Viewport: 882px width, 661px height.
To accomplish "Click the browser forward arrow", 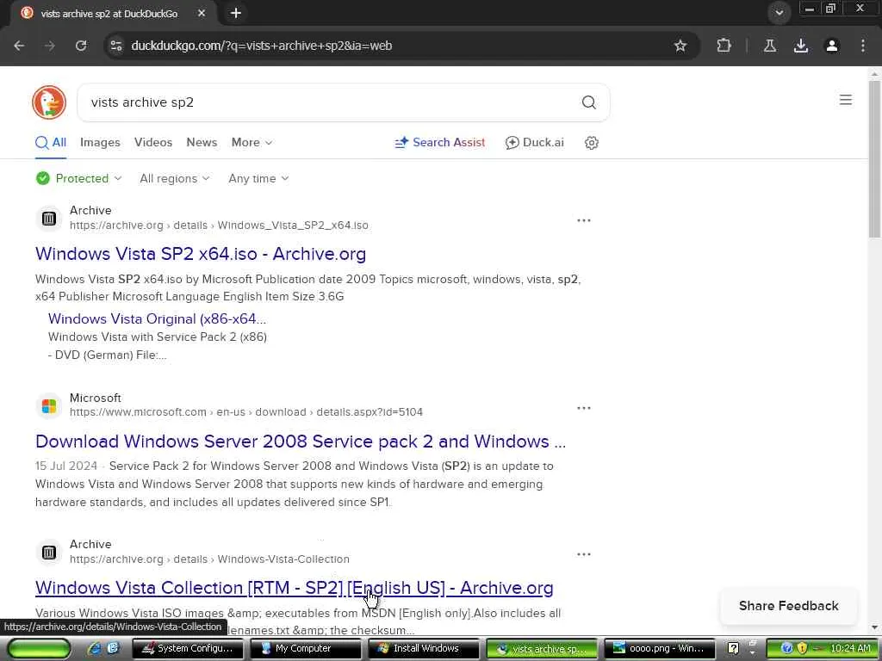I will click(50, 46).
